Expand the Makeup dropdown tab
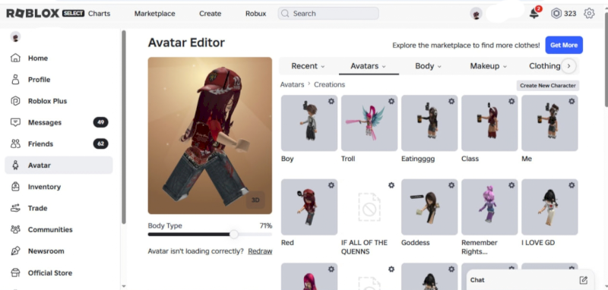The height and width of the screenshot is (290, 608). coord(488,66)
